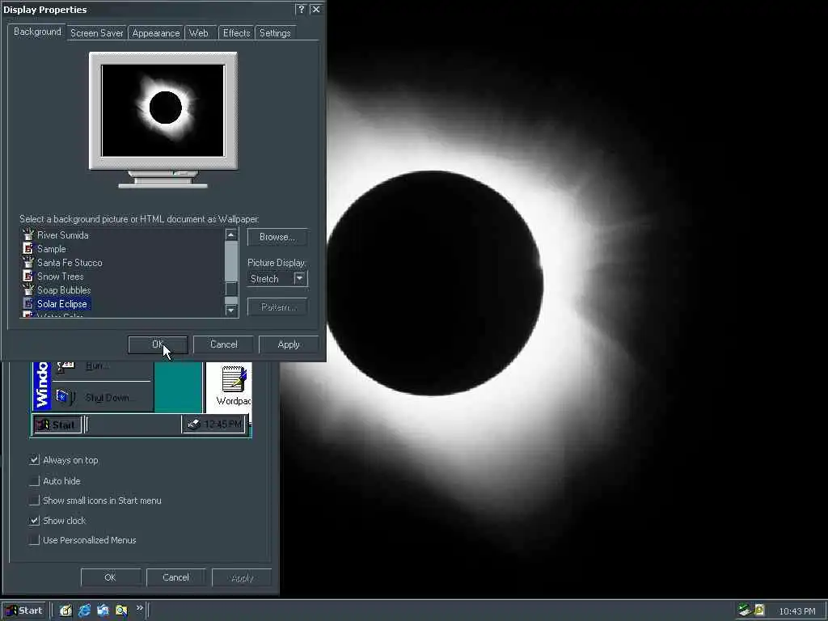Enable Use Personalized Menus checkbox
The width and height of the screenshot is (828, 621).
34,539
